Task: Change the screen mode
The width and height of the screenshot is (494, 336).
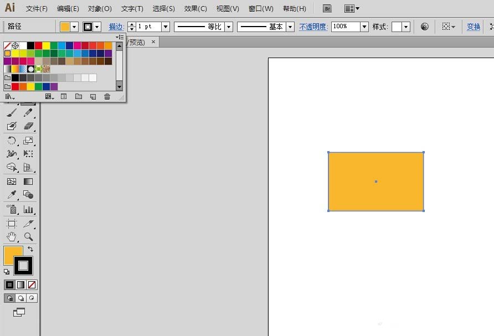Action: (x=19, y=312)
